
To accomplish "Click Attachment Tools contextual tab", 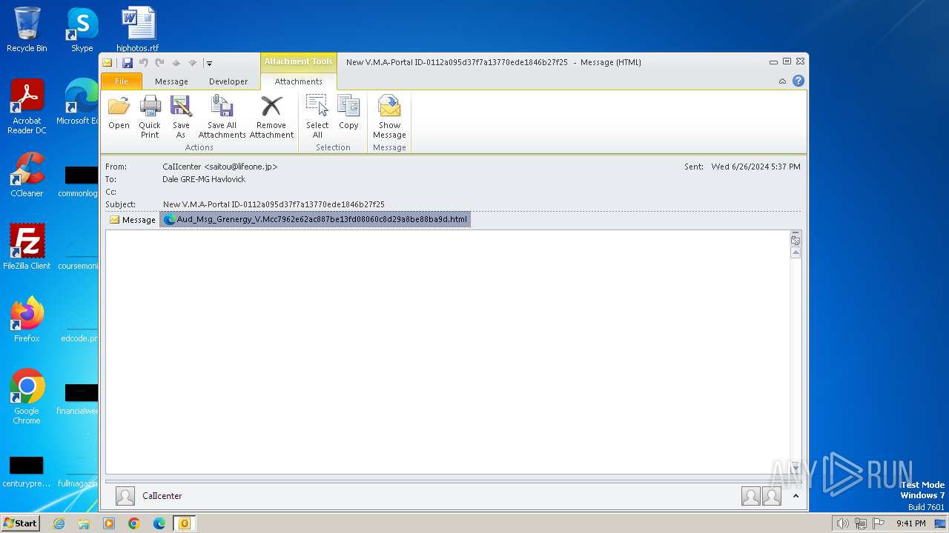I will pyautogui.click(x=299, y=62).
